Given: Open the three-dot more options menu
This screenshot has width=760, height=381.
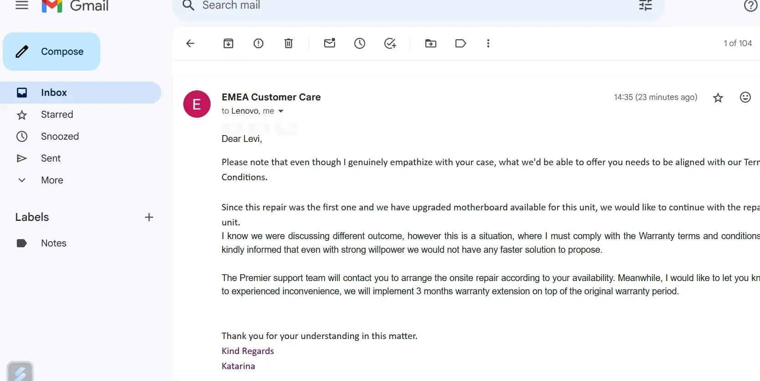Looking at the screenshot, I should [488, 43].
